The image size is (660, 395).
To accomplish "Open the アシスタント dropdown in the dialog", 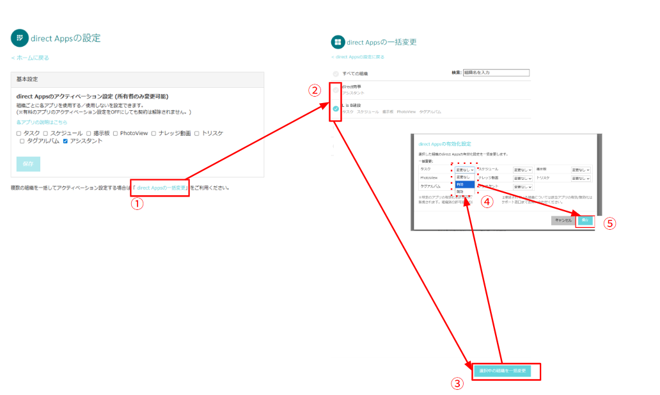I will click(522, 187).
